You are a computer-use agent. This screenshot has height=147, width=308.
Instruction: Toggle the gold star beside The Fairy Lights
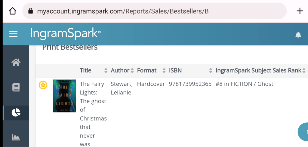point(43,85)
